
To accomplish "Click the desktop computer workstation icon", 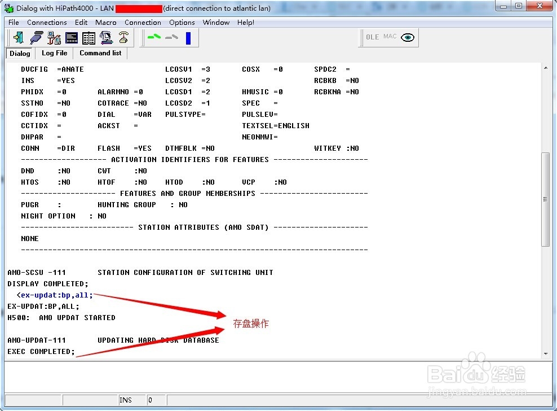I will (x=106, y=37).
